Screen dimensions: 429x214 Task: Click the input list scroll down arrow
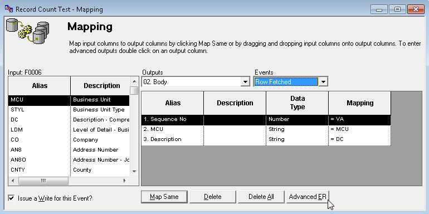point(134,171)
